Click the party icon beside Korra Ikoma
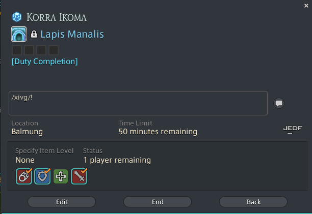Viewport: 312px width, 214px height. click(x=16, y=17)
